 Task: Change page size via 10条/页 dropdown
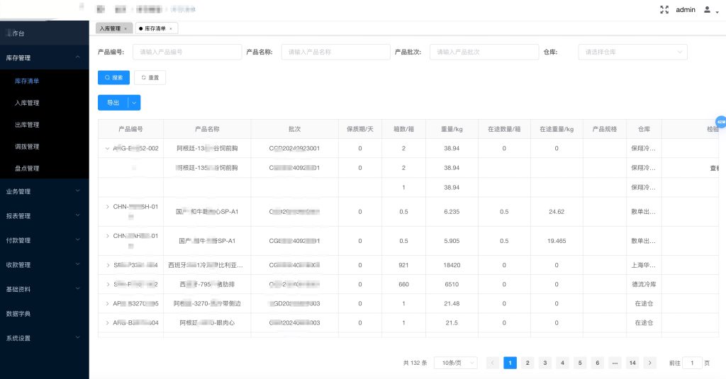click(455, 363)
